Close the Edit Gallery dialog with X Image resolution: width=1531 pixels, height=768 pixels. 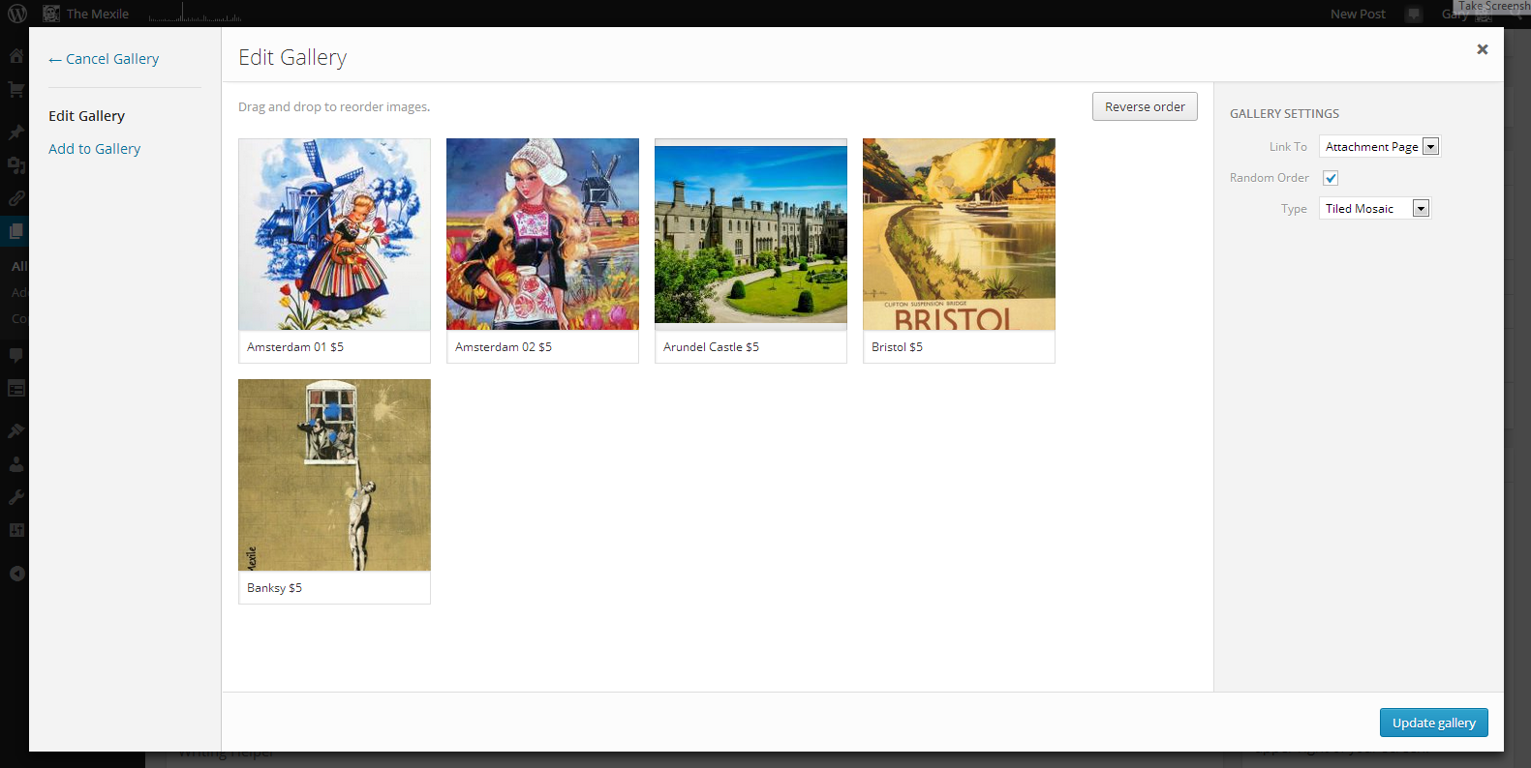point(1482,49)
